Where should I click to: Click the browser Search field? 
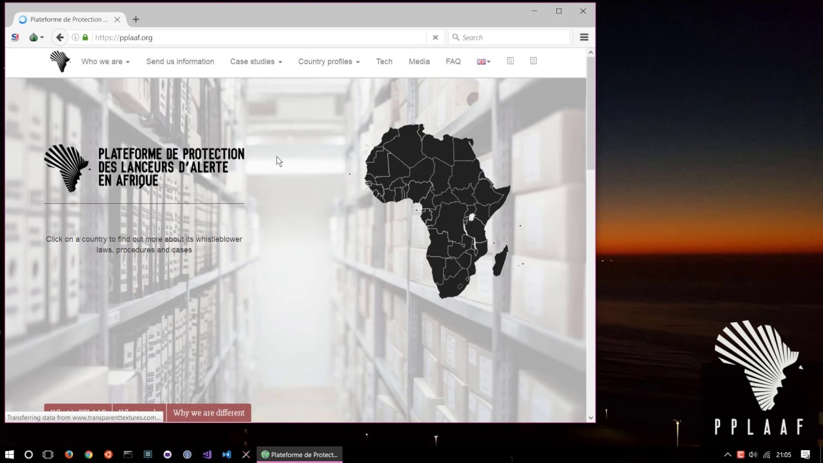(x=509, y=37)
